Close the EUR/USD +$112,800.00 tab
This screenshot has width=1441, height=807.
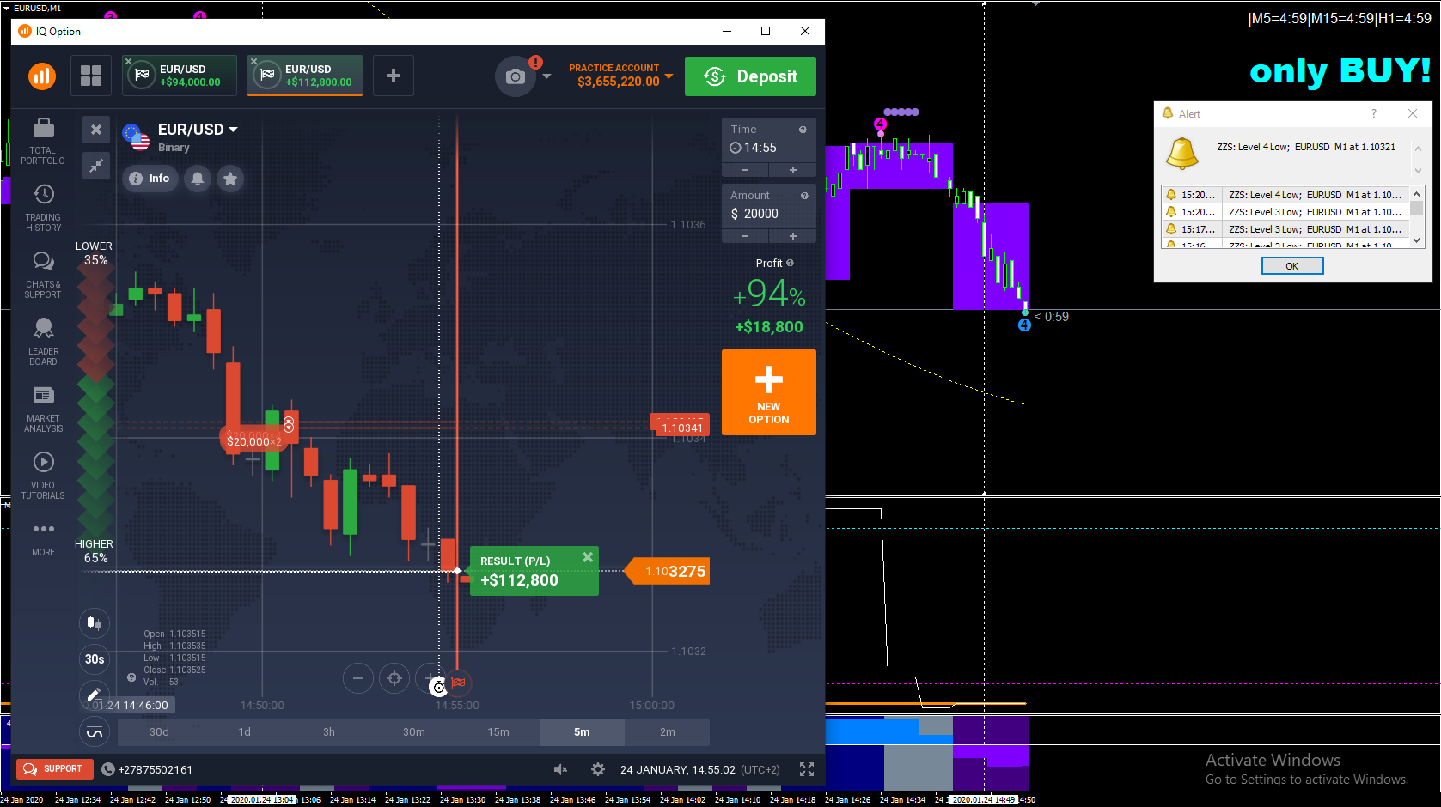253,61
